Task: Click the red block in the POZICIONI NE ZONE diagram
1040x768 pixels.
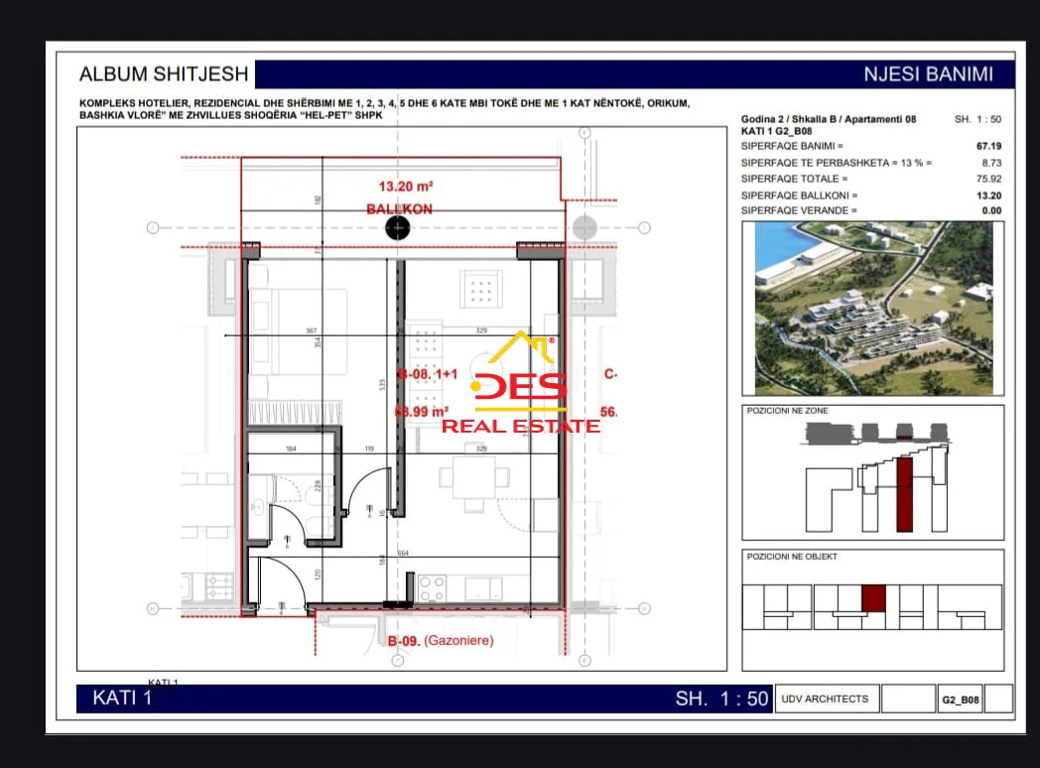Action: pyautogui.click(x=904, y=494)
